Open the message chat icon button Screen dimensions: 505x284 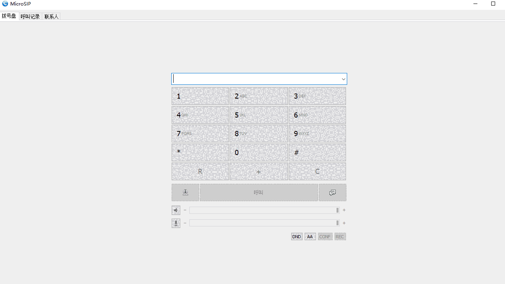[333, 192]
